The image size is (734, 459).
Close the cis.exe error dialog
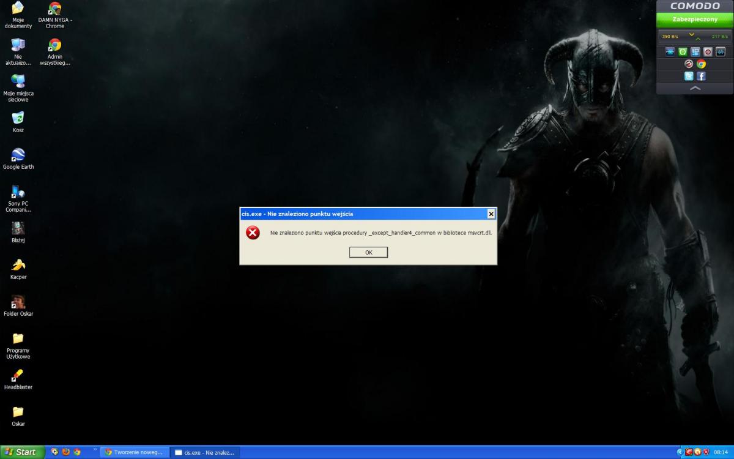(x=491, y=214)
